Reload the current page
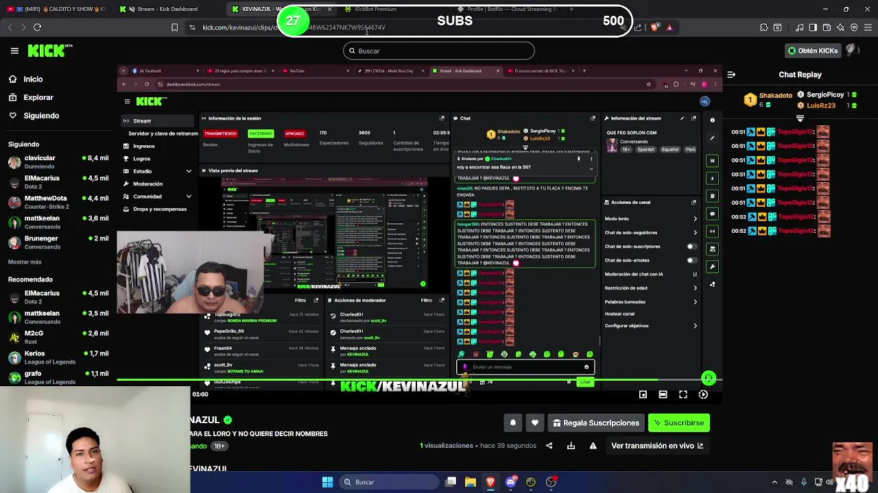 coord(37,27)
